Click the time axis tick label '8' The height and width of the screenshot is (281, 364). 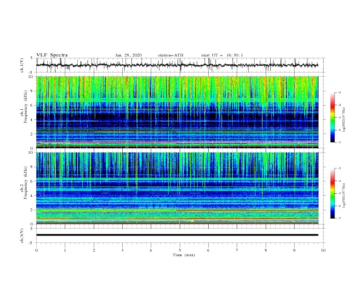[x=266, y=250]
